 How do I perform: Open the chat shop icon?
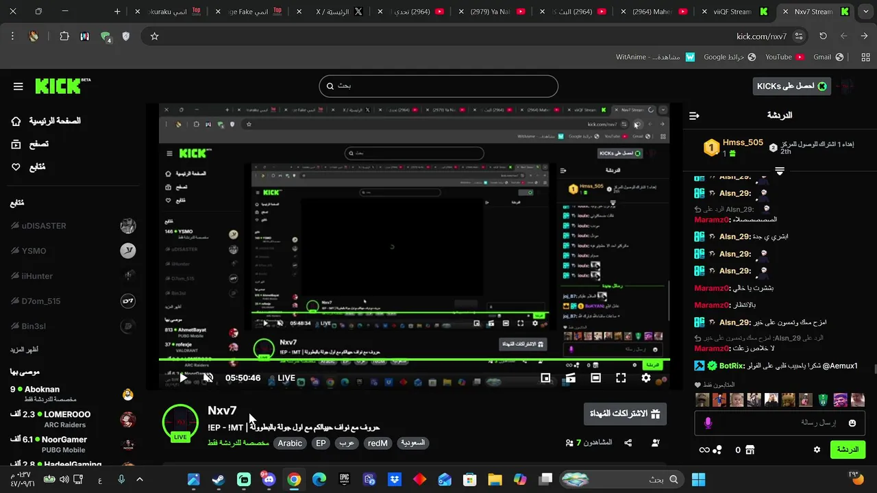750,450
